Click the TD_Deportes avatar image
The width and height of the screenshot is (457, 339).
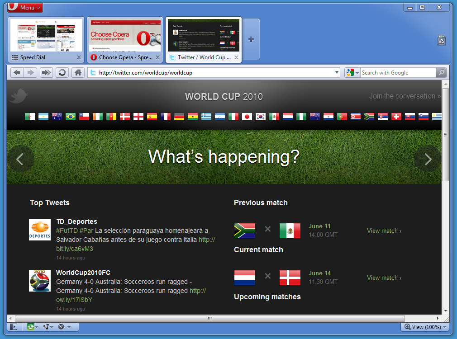39,230
